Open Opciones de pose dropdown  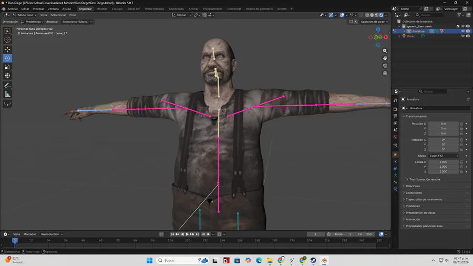click(x=374, y=22)
